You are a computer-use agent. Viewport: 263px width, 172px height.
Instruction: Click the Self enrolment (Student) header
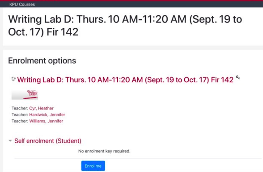(x=48, y=141)
